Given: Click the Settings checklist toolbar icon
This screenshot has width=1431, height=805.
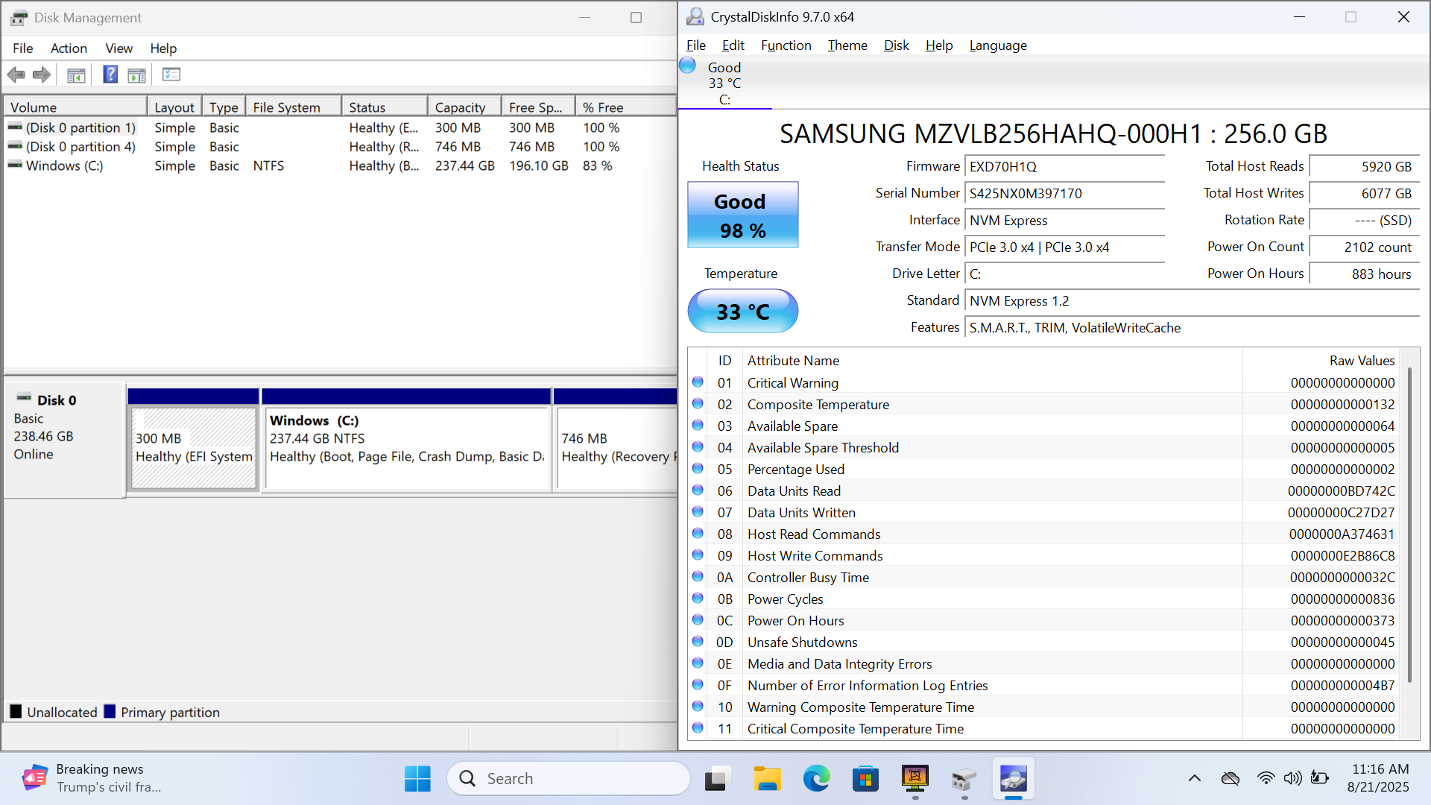Looking at the screenshot, I should 171,75.
